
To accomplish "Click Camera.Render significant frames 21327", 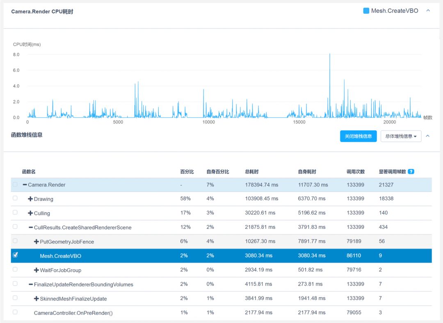I will pos(386,184).
